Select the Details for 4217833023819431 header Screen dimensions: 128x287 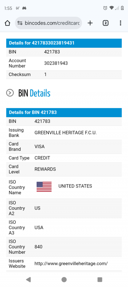coord(64,43)
